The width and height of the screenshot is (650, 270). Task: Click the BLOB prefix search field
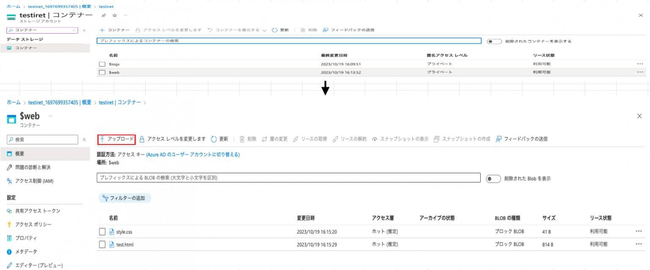click(289, 177)
